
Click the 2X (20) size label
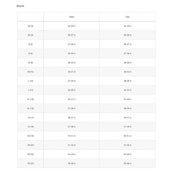(30, 145)
